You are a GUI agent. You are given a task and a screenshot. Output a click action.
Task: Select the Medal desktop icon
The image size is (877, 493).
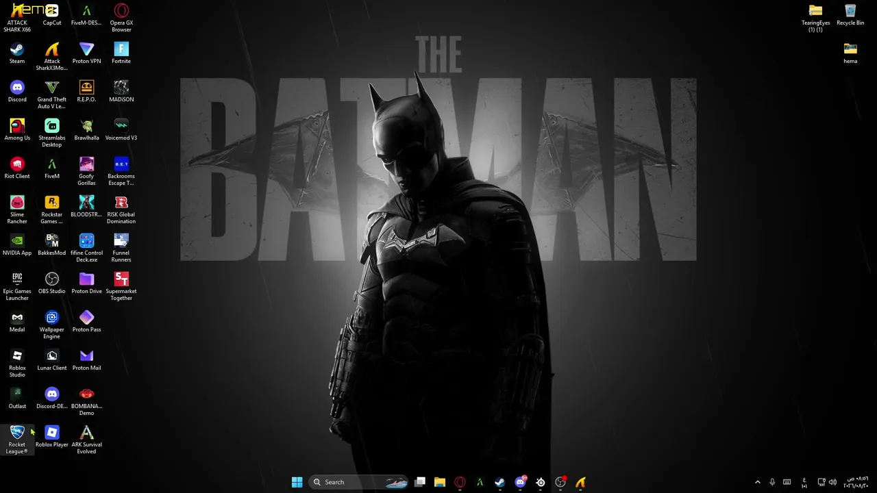(17, 322)
